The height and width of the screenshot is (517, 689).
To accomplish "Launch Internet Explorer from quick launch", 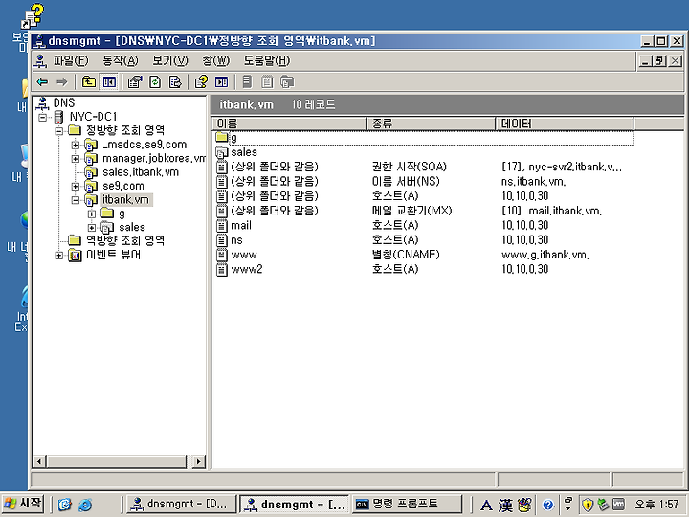I will coord(85,505).
